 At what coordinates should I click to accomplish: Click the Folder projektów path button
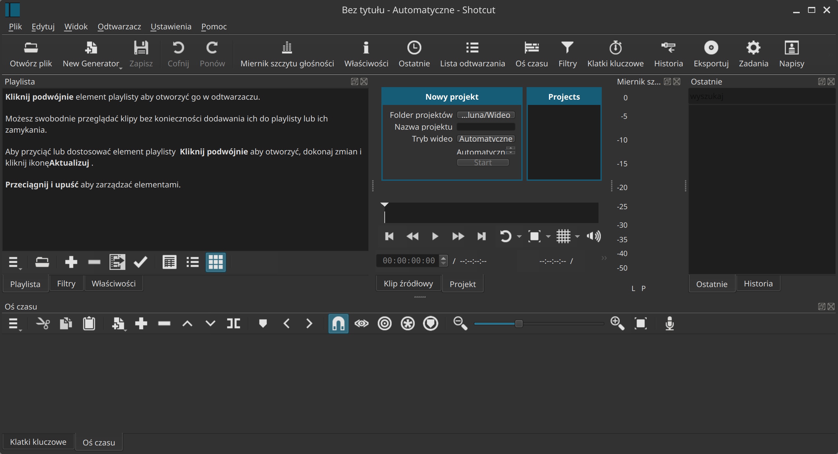click(x=486, y=115)
